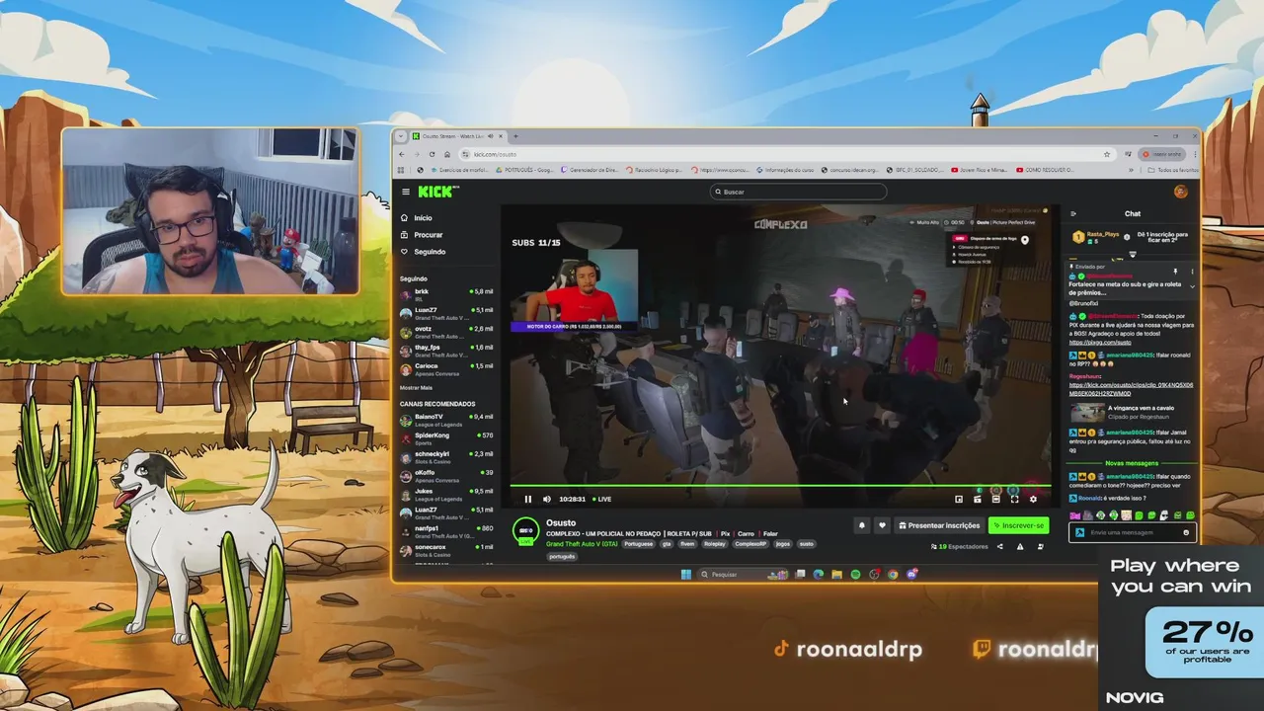Click the Roleplay stream tag
Viewport: 1264px width, 711px height.
click(714, 544)
